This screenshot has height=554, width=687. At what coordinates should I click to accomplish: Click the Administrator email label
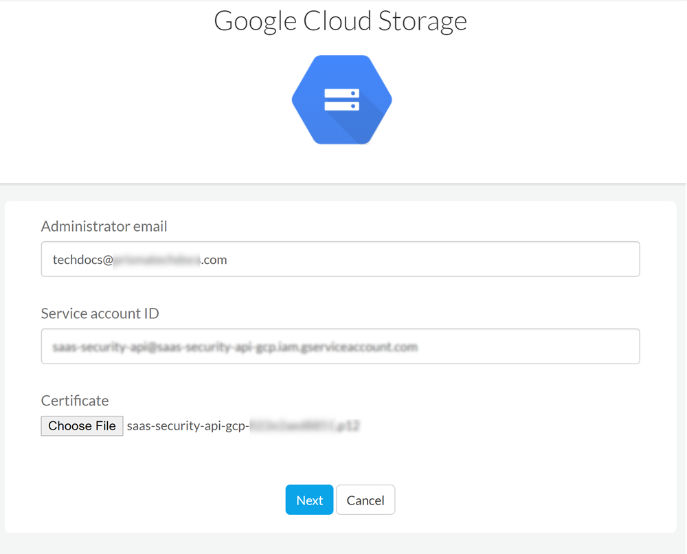[x=104, y=226]
